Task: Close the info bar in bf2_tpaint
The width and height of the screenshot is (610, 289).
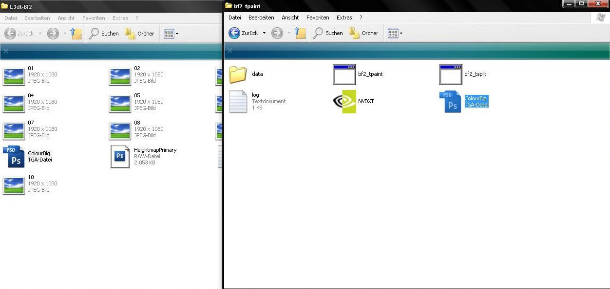Action: (x=230, y=51)
